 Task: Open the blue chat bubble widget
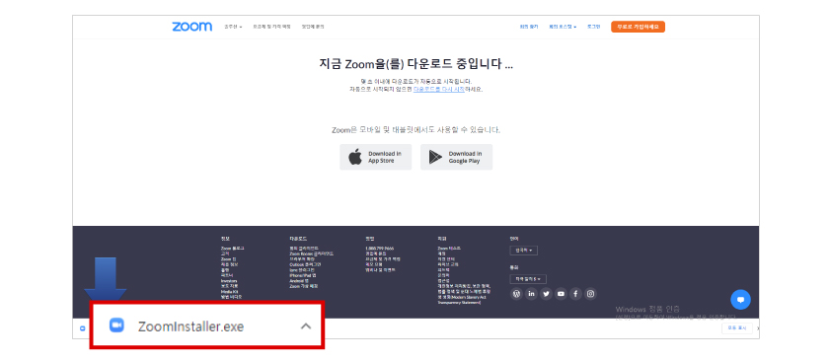(740, 300)
